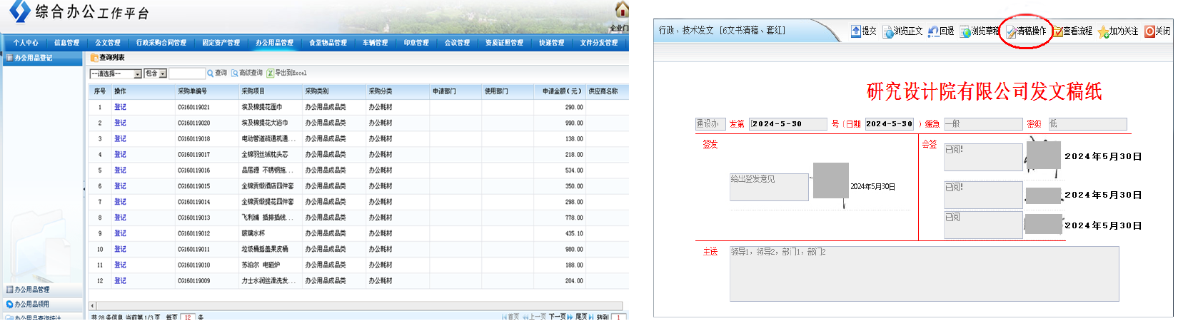This screenshot has width=1178, height=336.
Task: Click the red 关闭 toolbar icon
Action: pos(1149,31)
